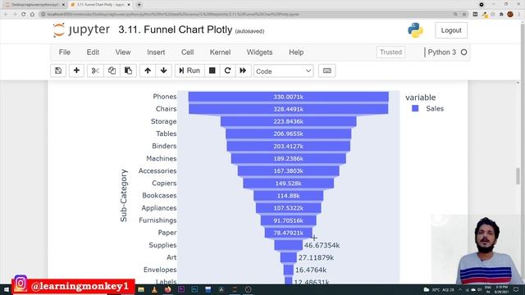Click the Paper funnel bar 78.47921k
The height and width of the screenshot is (295, 525).
[x=288, y=233]
